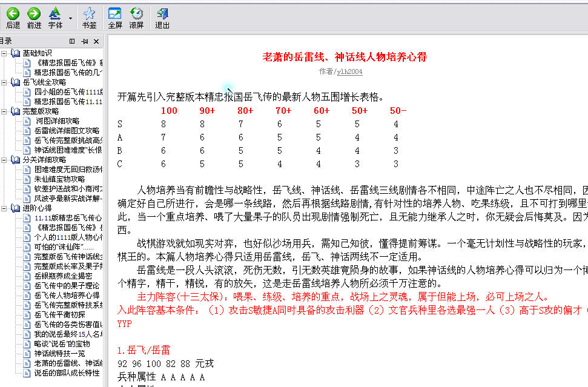Screen dimensions: 588x387
Task: Collapse the 基础知识 tree node
Action: pos(4,53)
